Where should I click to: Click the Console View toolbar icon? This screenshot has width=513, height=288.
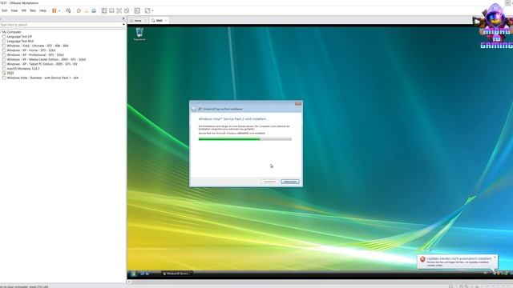pyautogui.click(x=137, y=10)
